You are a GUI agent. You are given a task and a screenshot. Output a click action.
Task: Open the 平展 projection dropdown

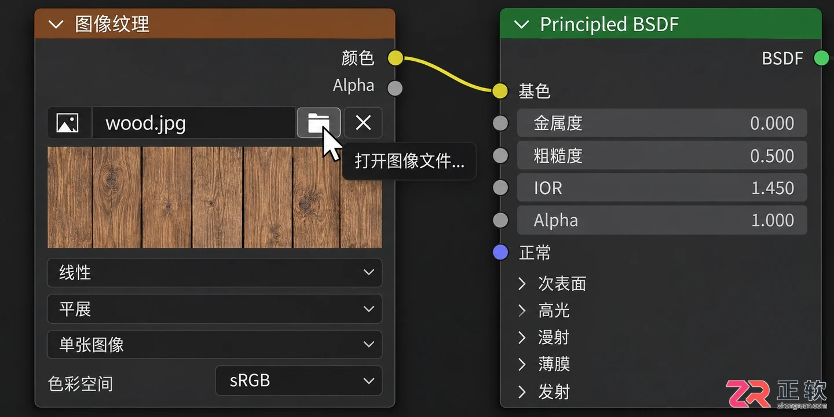coord(214,309)
